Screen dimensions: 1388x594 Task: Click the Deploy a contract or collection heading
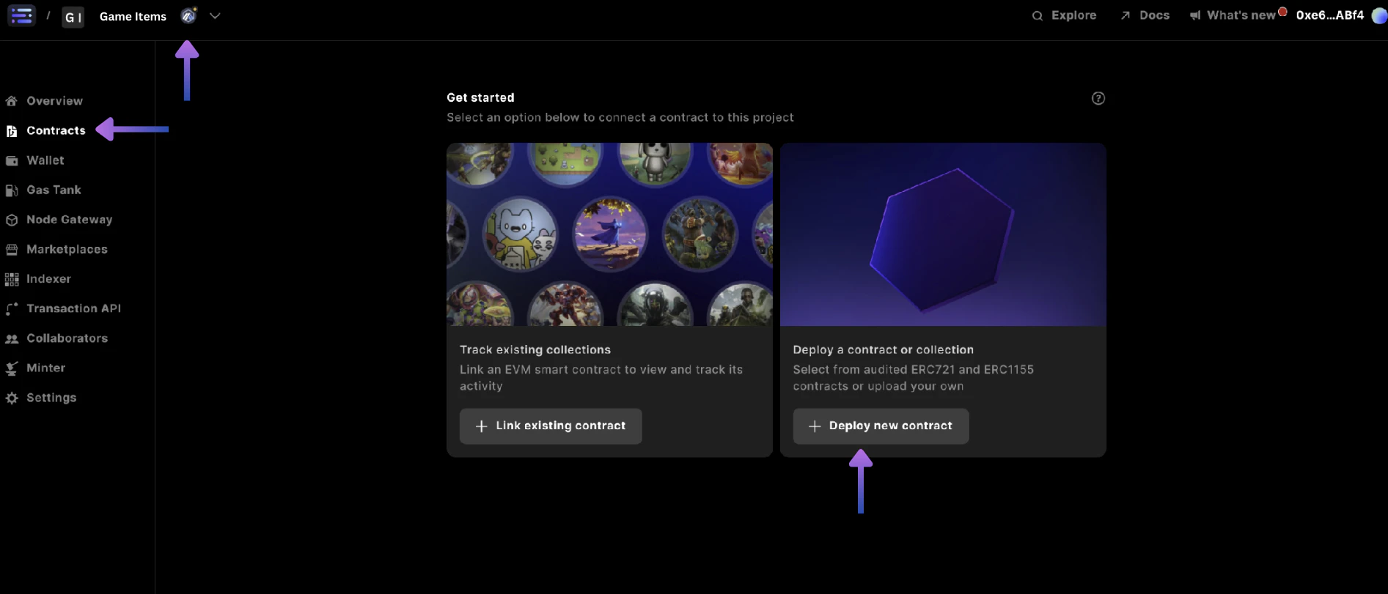coord(884,350)
